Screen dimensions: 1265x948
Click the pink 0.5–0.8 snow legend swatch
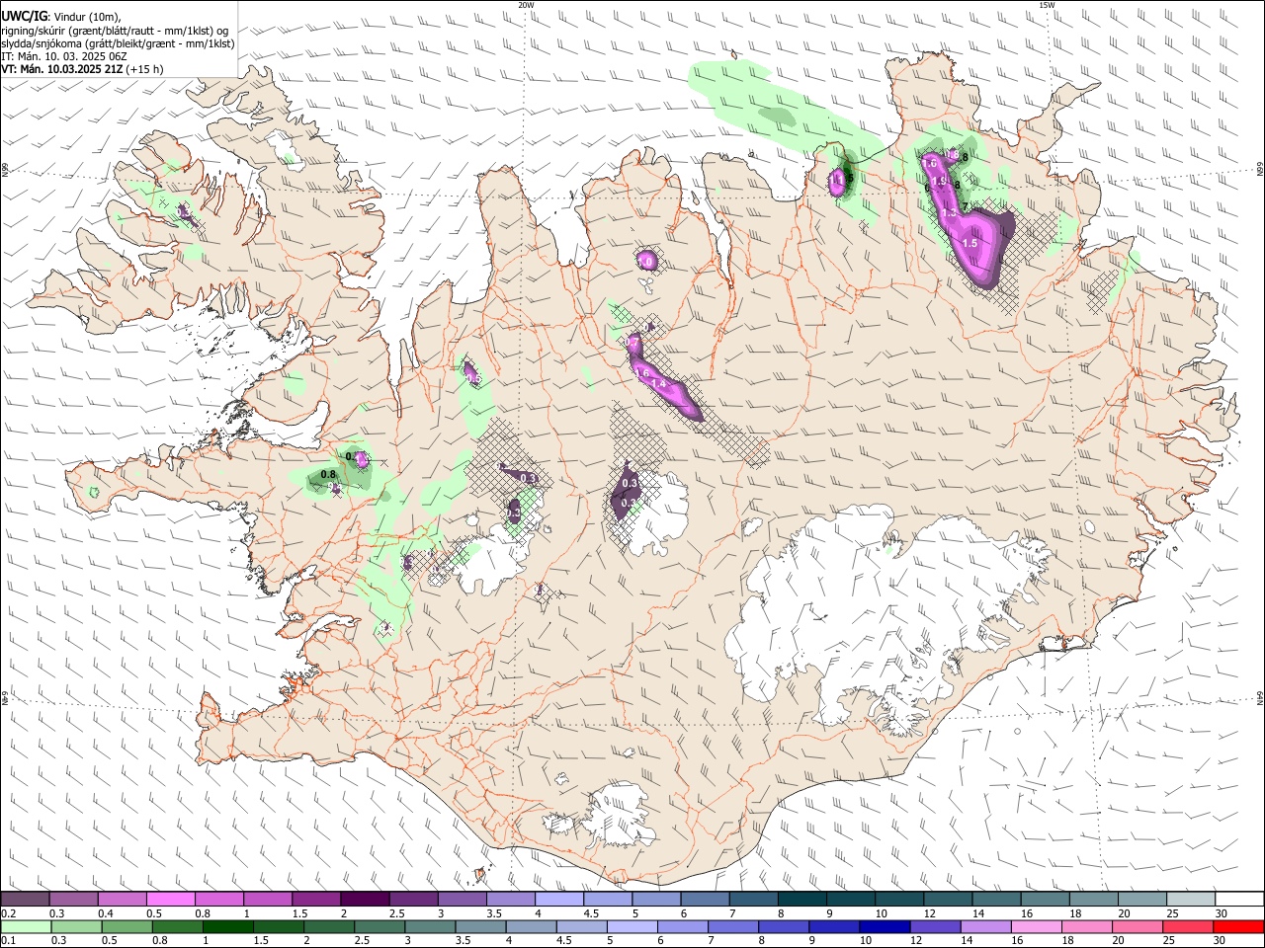(171, 900)
